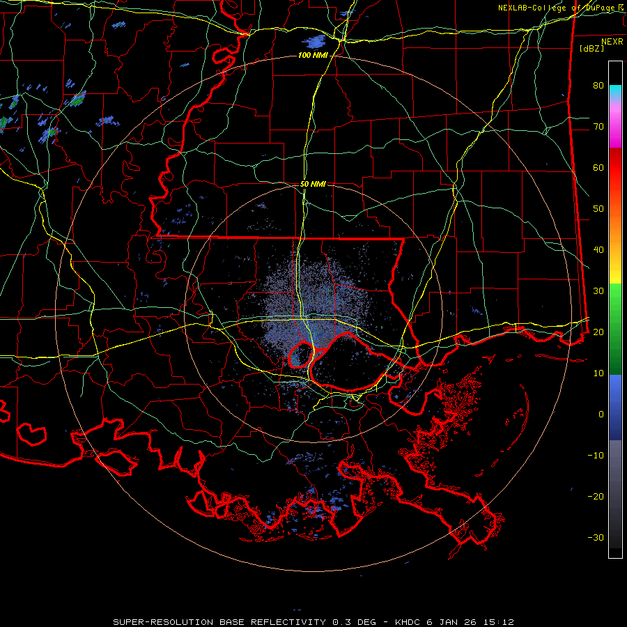
Task: Click the -10 value on the dBZ scale
Action: (x=596, y=456)
